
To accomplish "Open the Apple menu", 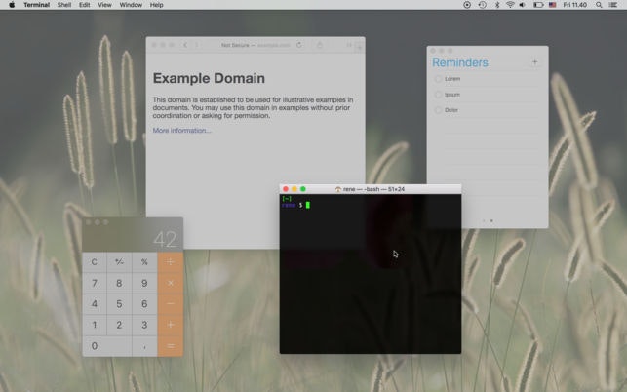I will tap(12, 5).
